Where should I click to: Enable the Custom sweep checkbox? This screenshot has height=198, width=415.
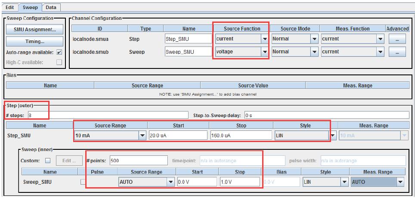tap(48, 161)
